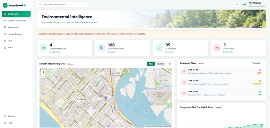Click the Total Observations document icon

click(x=101, y=48)
